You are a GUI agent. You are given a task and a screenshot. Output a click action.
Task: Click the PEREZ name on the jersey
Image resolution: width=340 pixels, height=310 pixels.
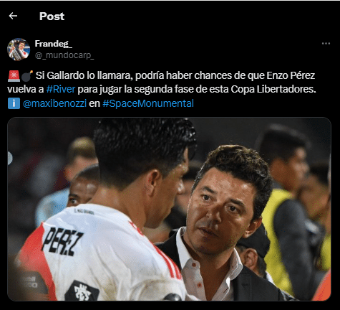click(x=62, y=241)
